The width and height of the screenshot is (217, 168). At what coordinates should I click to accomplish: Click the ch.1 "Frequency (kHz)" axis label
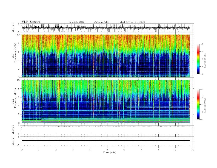(15, 53)
